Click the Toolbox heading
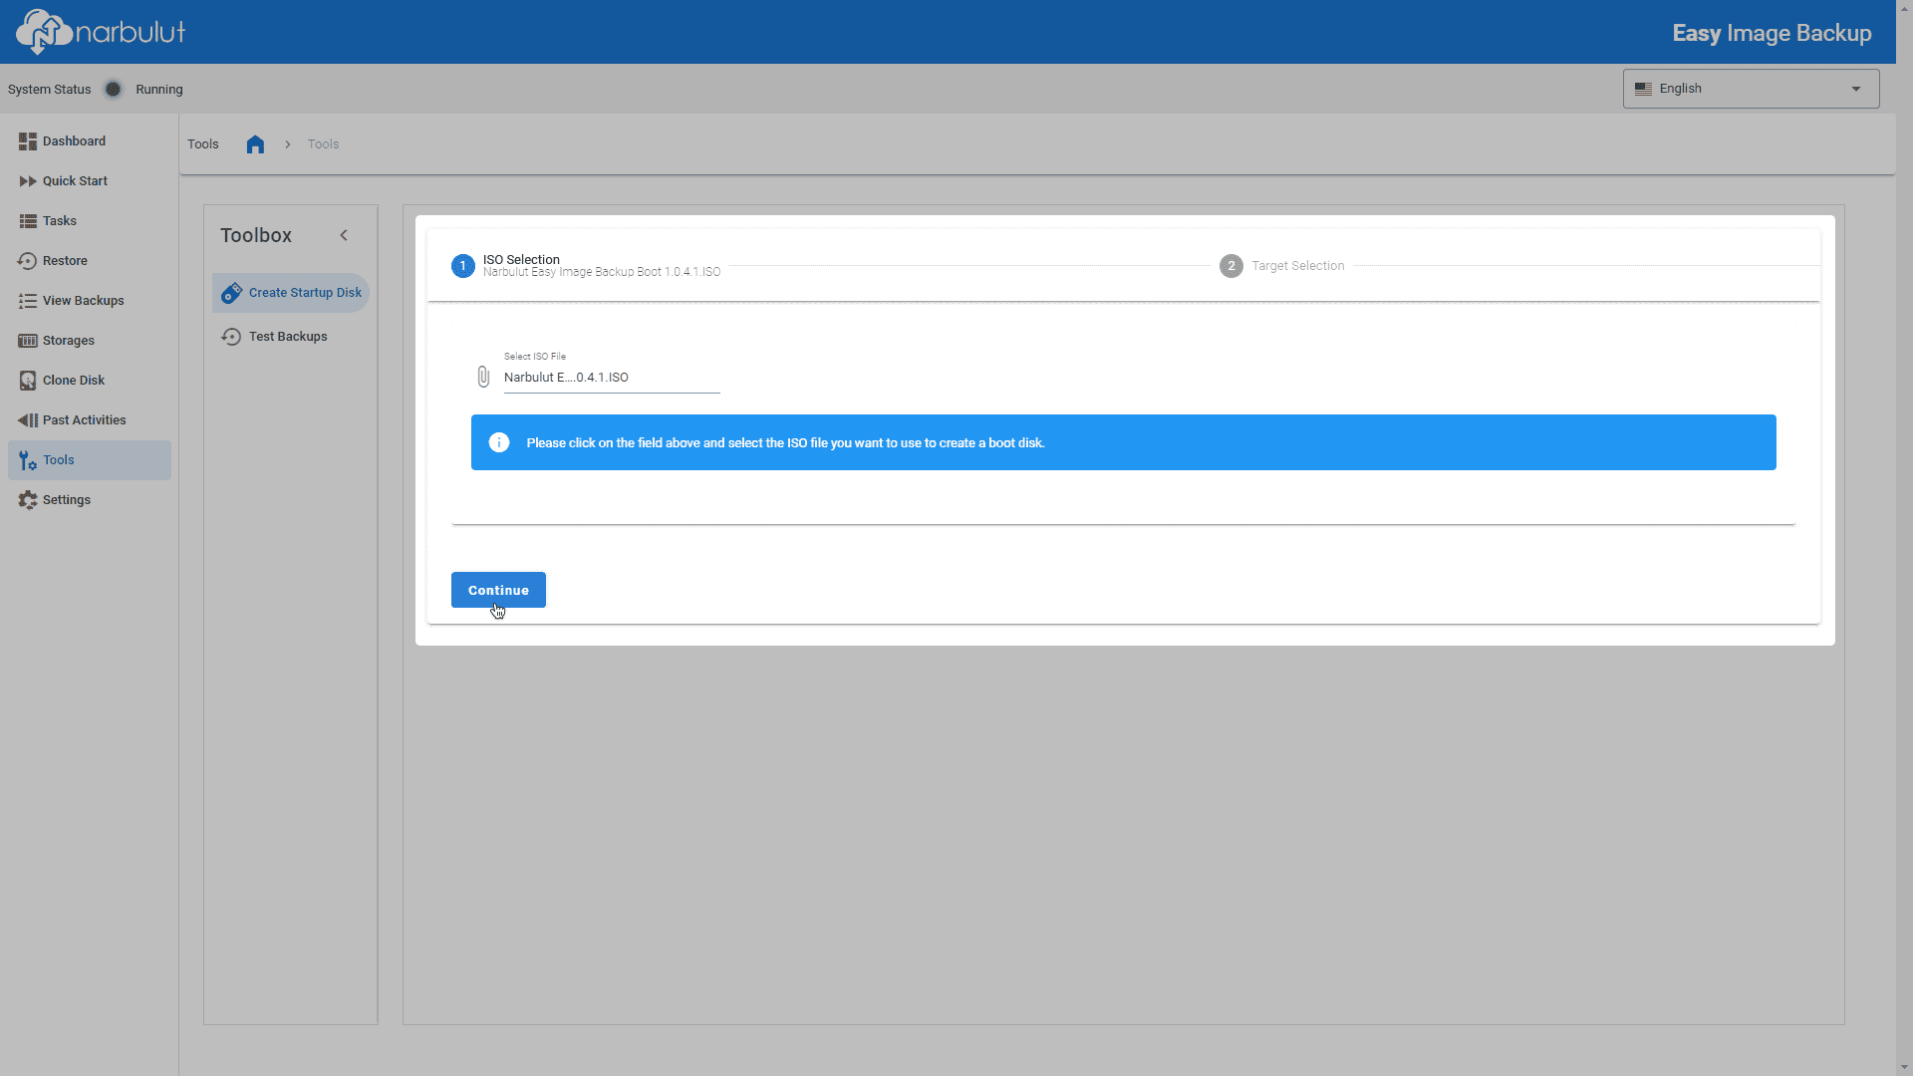 (x=256, y=235)
